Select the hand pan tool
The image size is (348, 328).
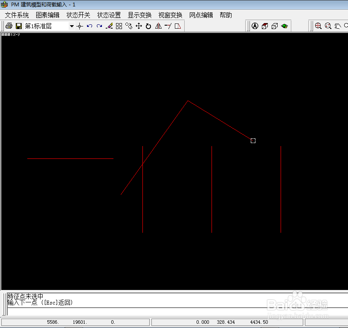click(338, 26)
